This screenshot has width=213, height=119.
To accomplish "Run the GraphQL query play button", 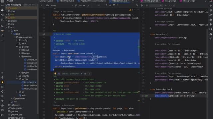I will (165, 6).
